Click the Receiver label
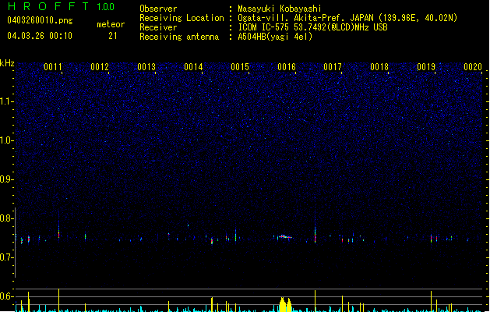The height and width of the screenshot is (312, 490). pos(158,27)
